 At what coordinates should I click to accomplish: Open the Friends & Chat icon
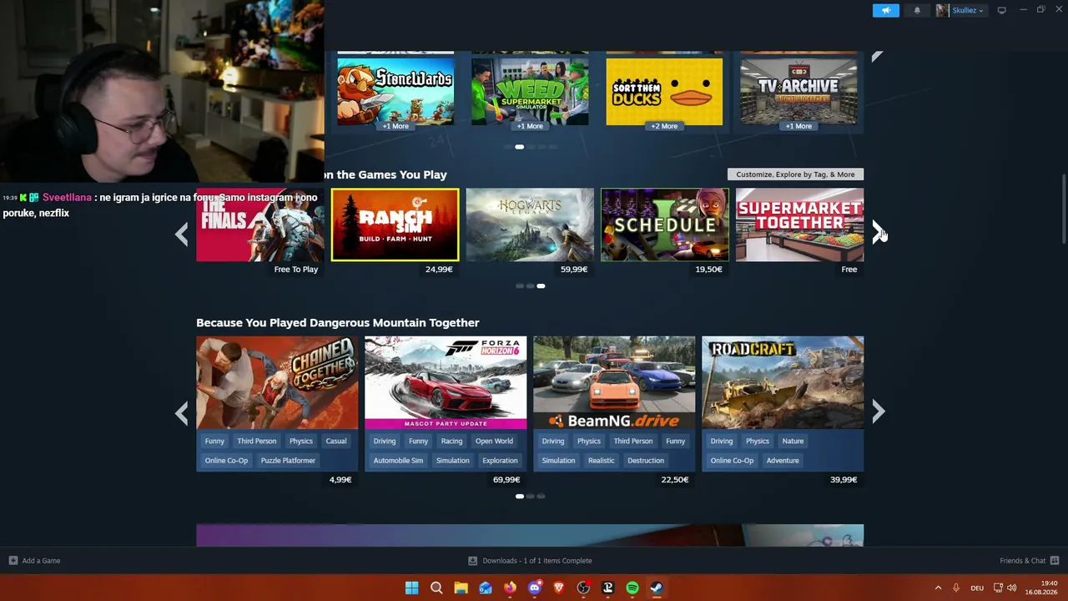point(1055,561)
